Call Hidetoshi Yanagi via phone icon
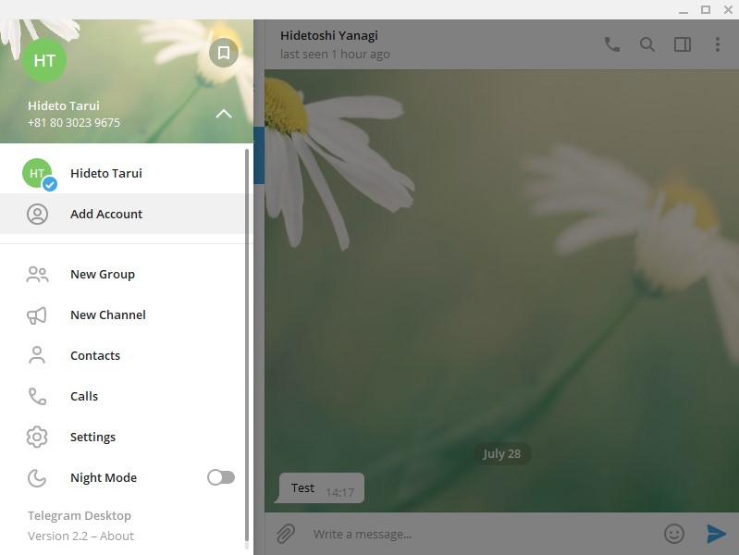 point(611,44)
